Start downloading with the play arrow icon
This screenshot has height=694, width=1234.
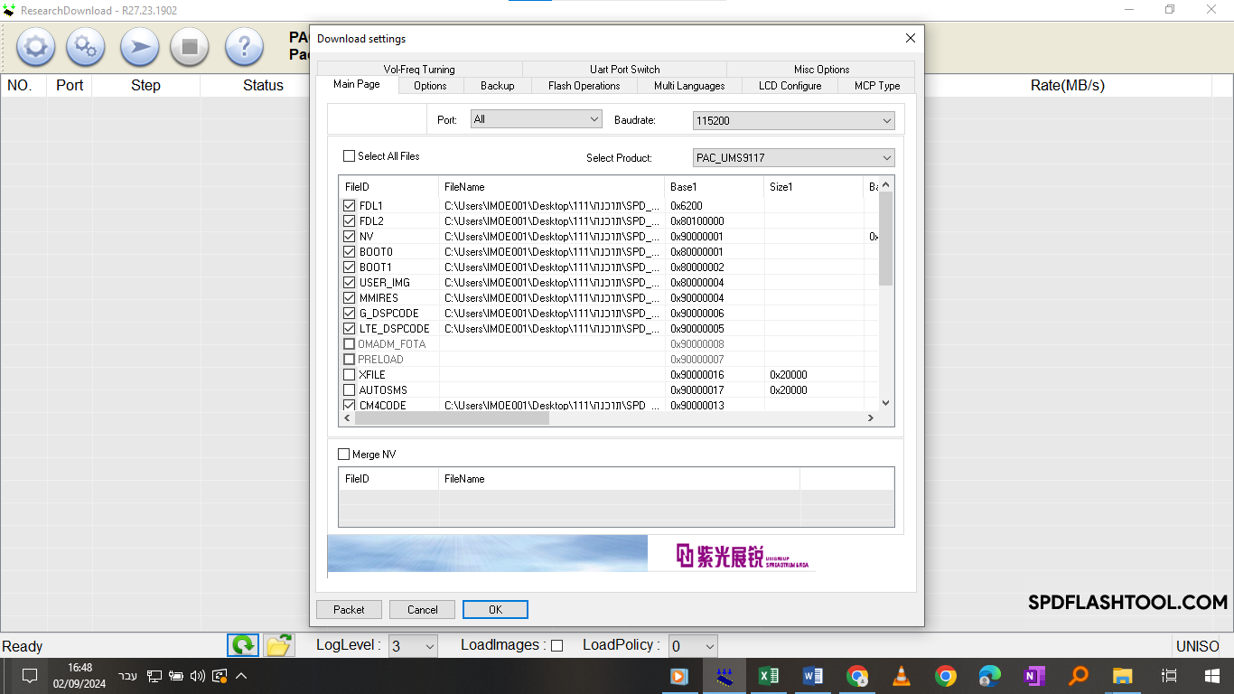[x=140, y=47]
